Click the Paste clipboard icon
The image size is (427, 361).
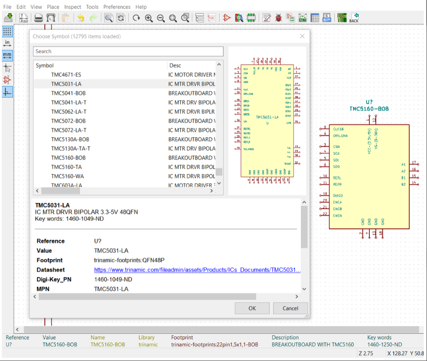coord(66,18)
